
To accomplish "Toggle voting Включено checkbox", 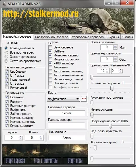I will click(7, 97).
